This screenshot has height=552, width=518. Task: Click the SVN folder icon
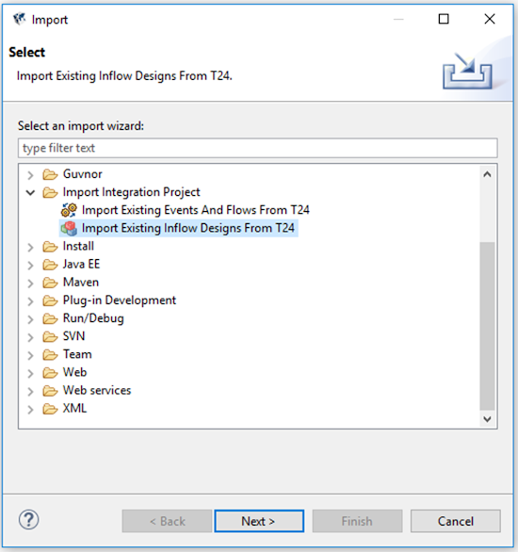pos(50,336)
